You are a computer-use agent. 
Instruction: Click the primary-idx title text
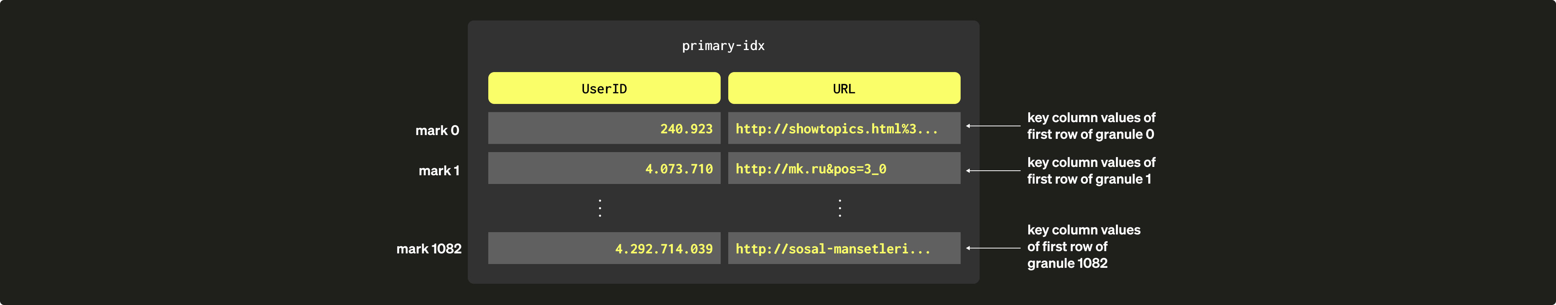[723, 46]
